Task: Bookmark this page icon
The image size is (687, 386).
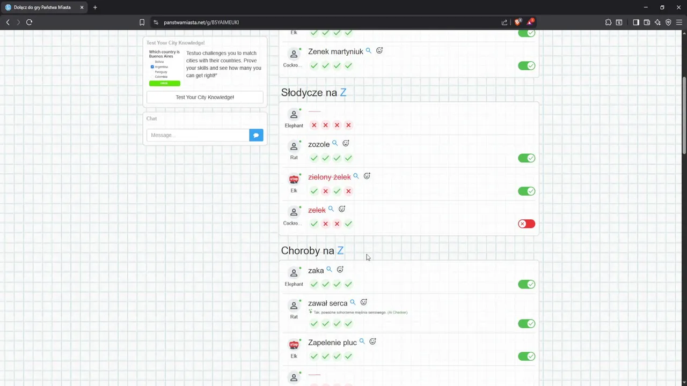Action: (142, 22)
